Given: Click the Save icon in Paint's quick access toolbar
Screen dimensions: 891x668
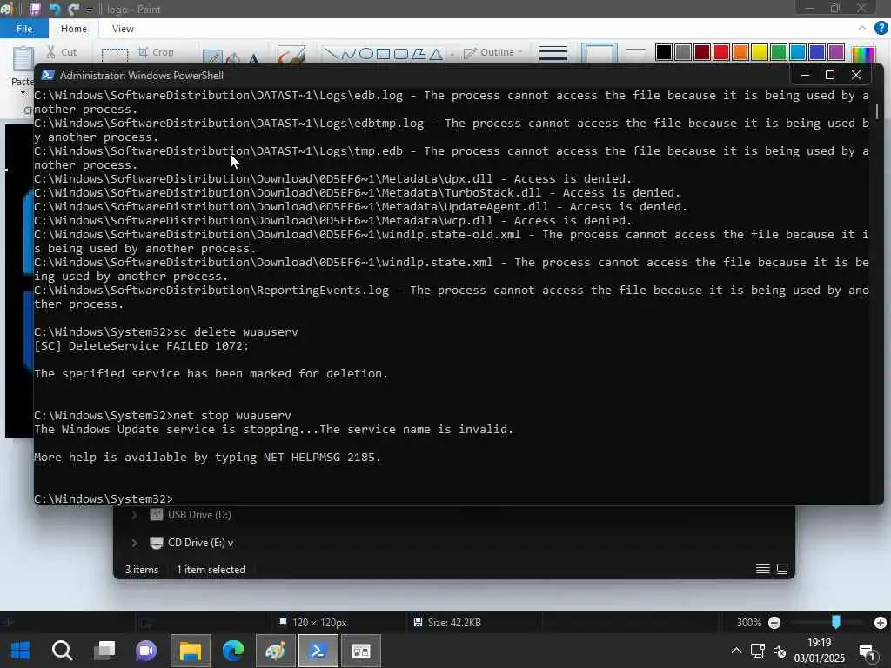Looking at the screenshot, I should tap(35, 9).
